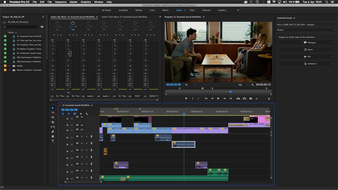Screen dimensions: 338x190
Task: Expand the Media bin folder
Action: (x=10, y=66)
